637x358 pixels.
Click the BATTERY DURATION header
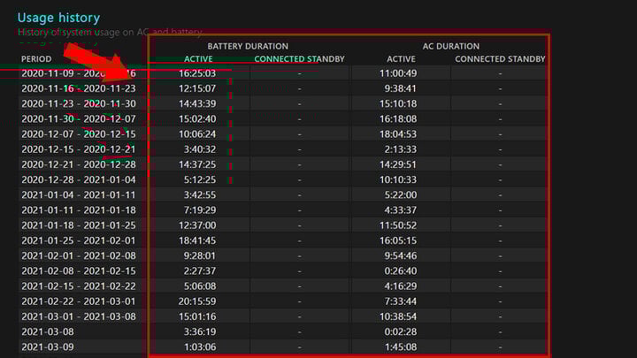tap(248, 46)
